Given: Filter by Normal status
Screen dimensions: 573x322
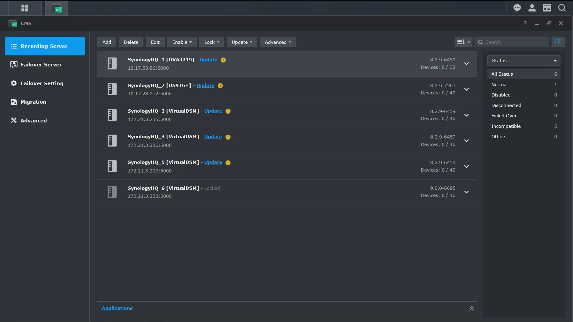Looking at the screenshot, I should point(524,84).
